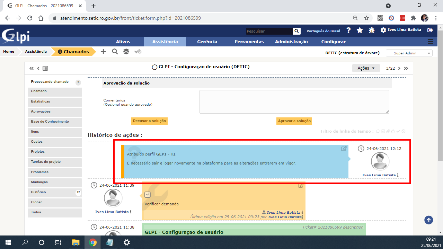This screenshot has height=249, width=443.
Task: Click the Comentários text area
Action: tap(294, 102)
